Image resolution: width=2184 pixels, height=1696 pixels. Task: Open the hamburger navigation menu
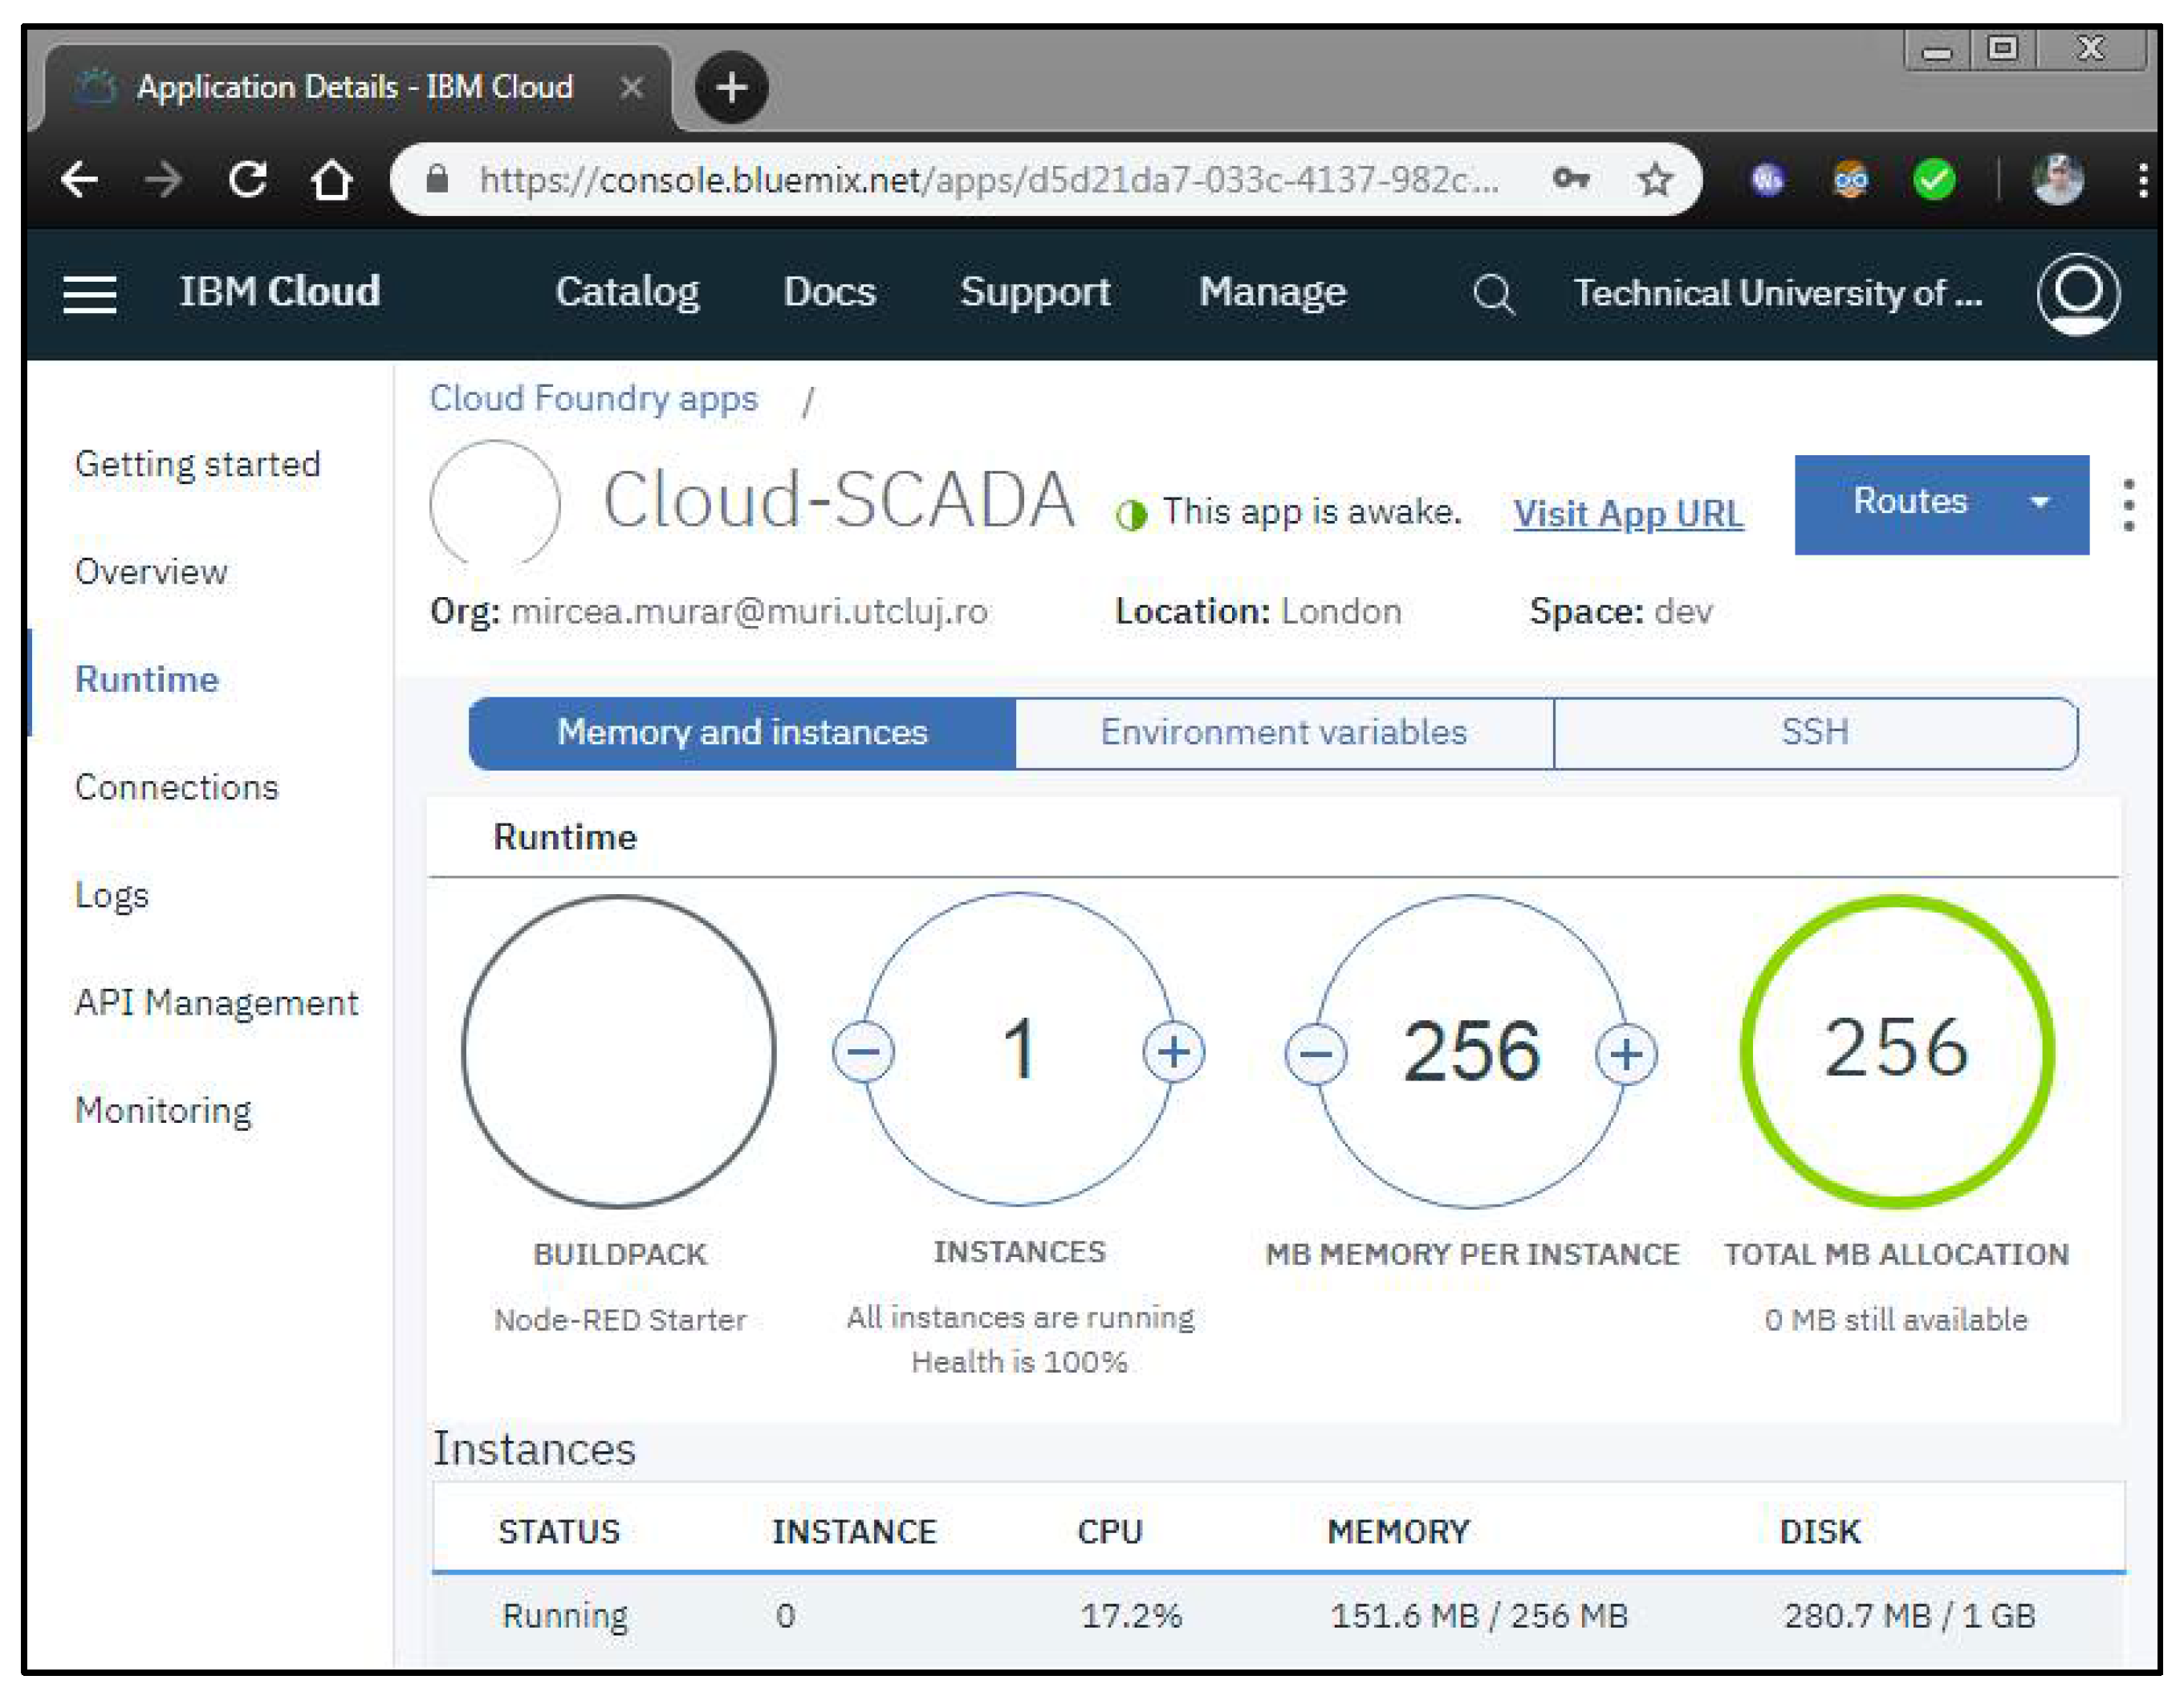89,294
